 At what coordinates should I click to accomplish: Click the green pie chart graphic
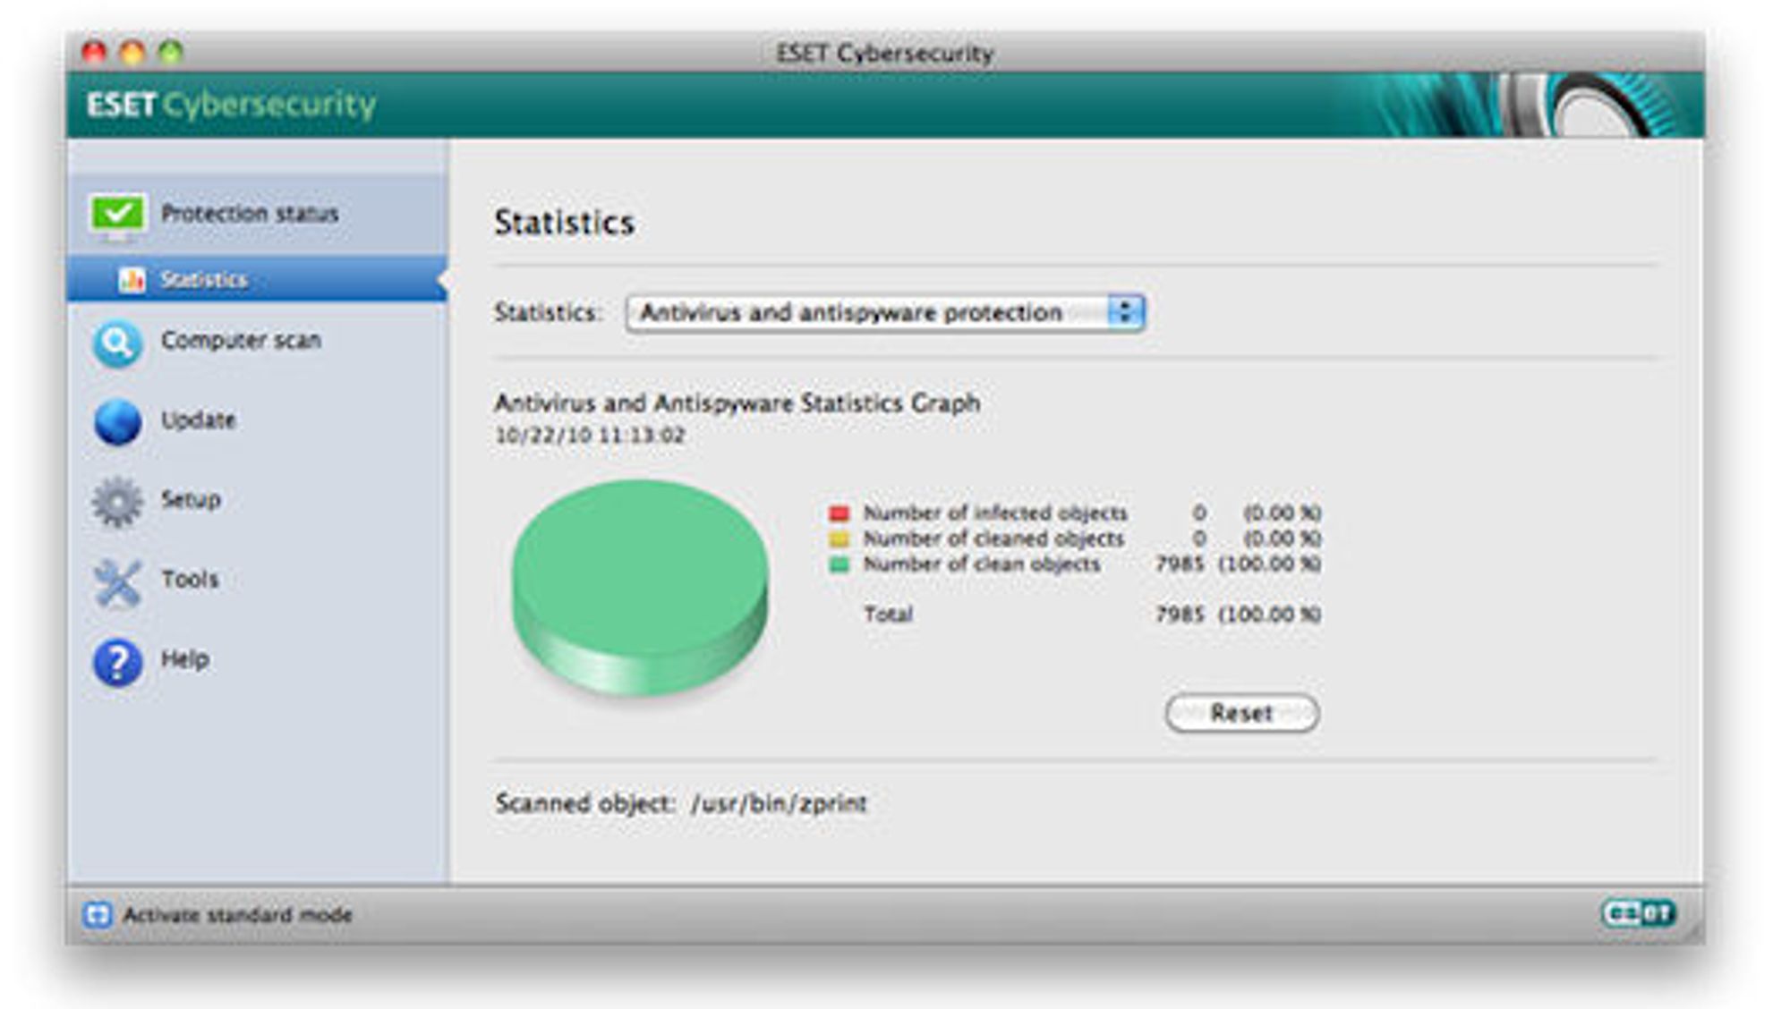[x=640, y=588]
